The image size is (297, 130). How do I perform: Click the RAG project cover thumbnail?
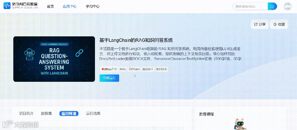coord(54,59)
